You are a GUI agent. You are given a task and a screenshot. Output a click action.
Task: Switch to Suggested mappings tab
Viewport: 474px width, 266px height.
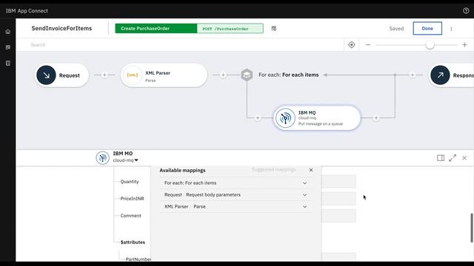[x=273, y=170]
